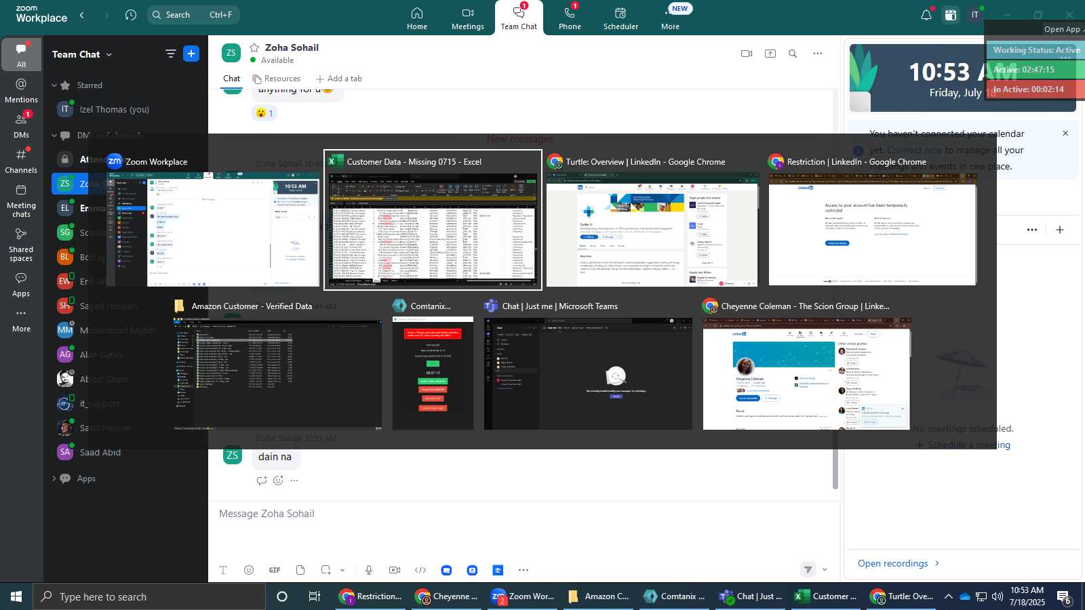Insert a code snippet
This screenshot has height=610, width=1085.
pyautogui.click(x=420, y=570)
